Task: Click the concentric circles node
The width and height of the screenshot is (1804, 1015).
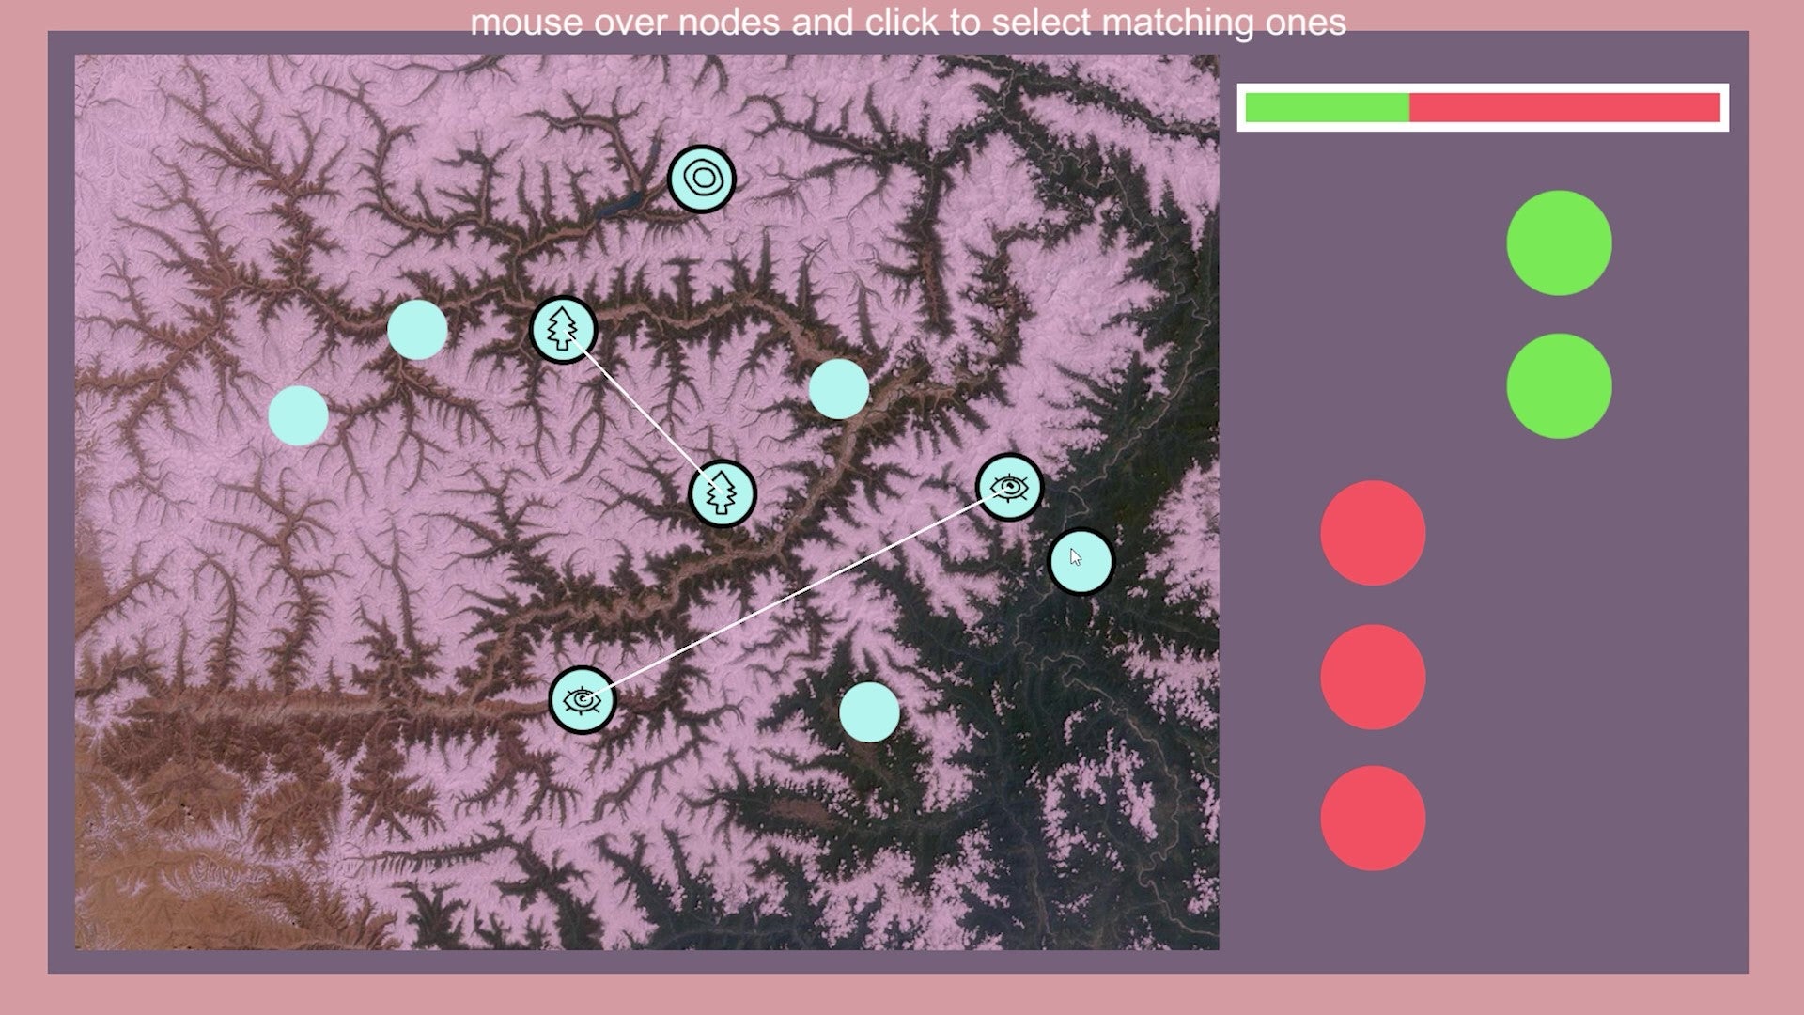Action: 701,178
